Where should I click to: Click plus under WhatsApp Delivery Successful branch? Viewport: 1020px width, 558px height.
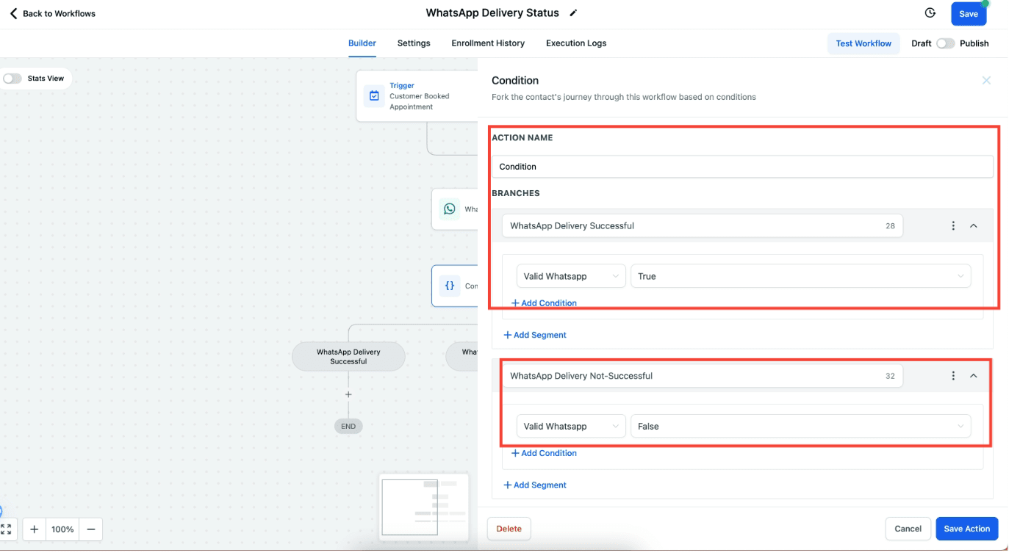[348, 394]
